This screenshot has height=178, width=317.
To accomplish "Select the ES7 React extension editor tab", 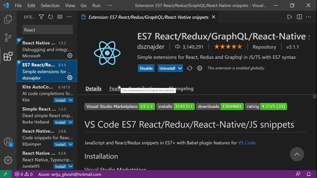I will [x=148, y=17].
